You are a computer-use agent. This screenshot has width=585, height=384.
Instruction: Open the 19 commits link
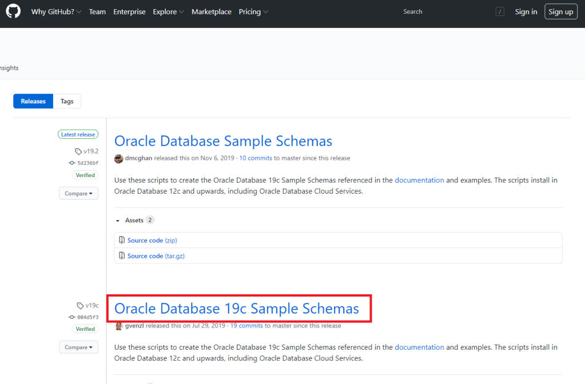[x=246, y=326]
